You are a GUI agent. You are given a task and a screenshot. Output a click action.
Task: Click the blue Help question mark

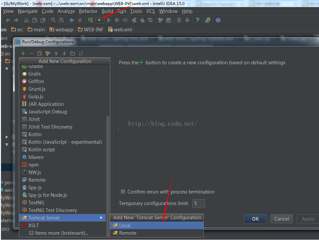[x=197, y=20]
